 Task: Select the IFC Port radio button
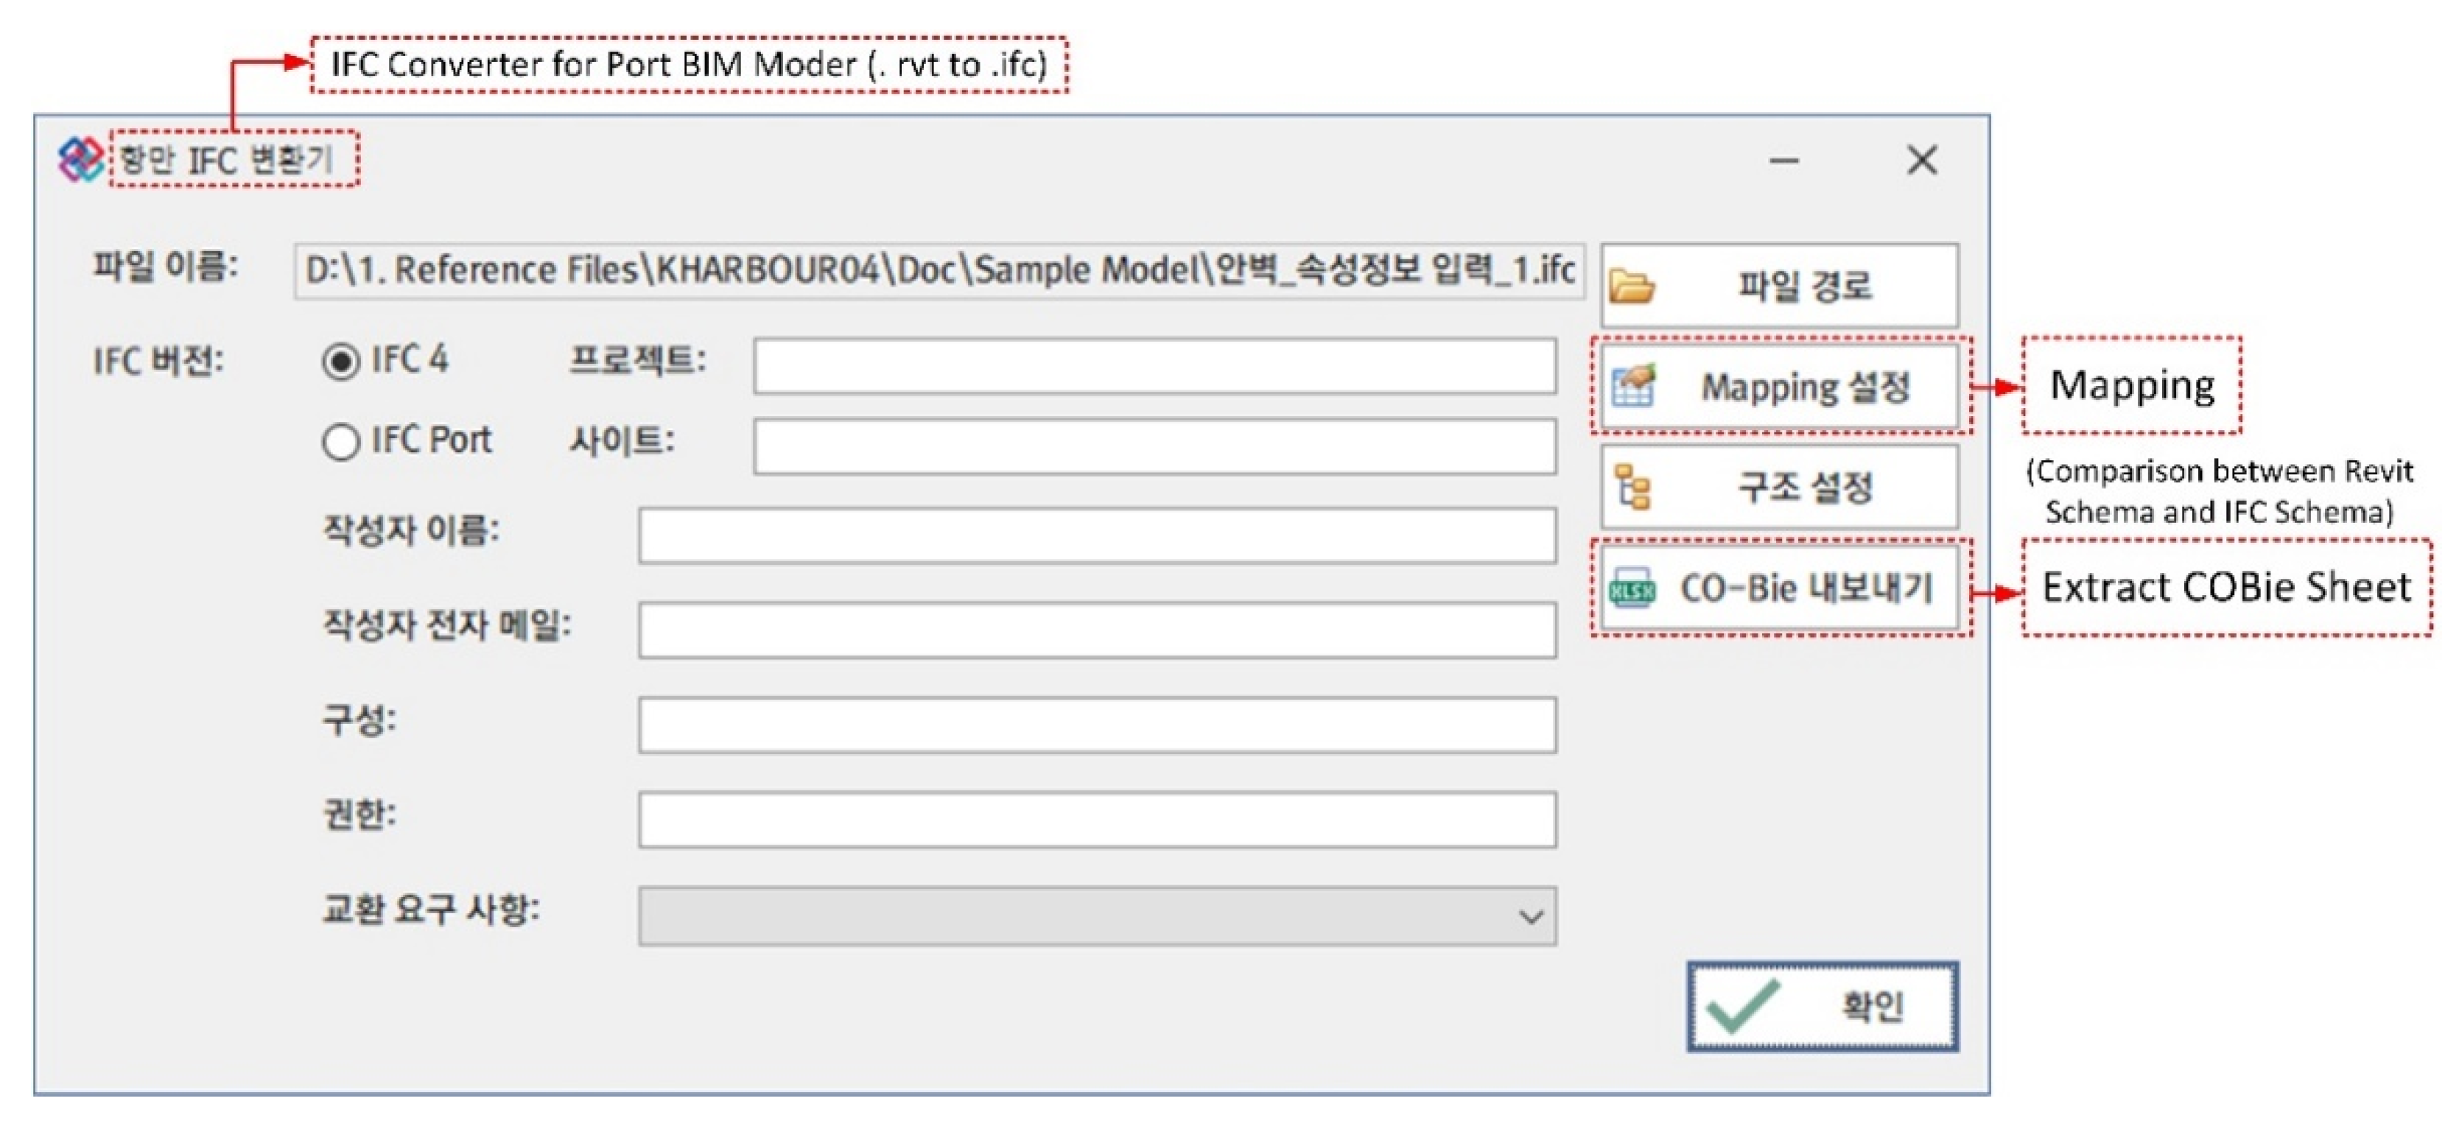(341, 443)
